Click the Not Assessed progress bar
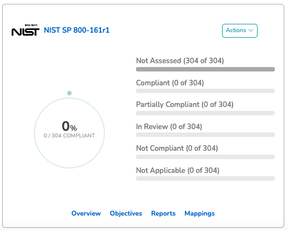 click(205, 69)
